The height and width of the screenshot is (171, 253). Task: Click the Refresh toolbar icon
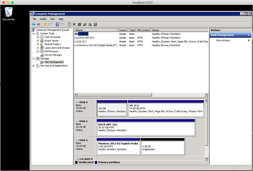point(69,25)
